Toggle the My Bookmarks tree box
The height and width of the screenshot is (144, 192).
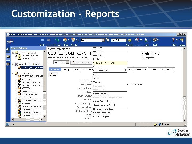click(x=13, y=65)
